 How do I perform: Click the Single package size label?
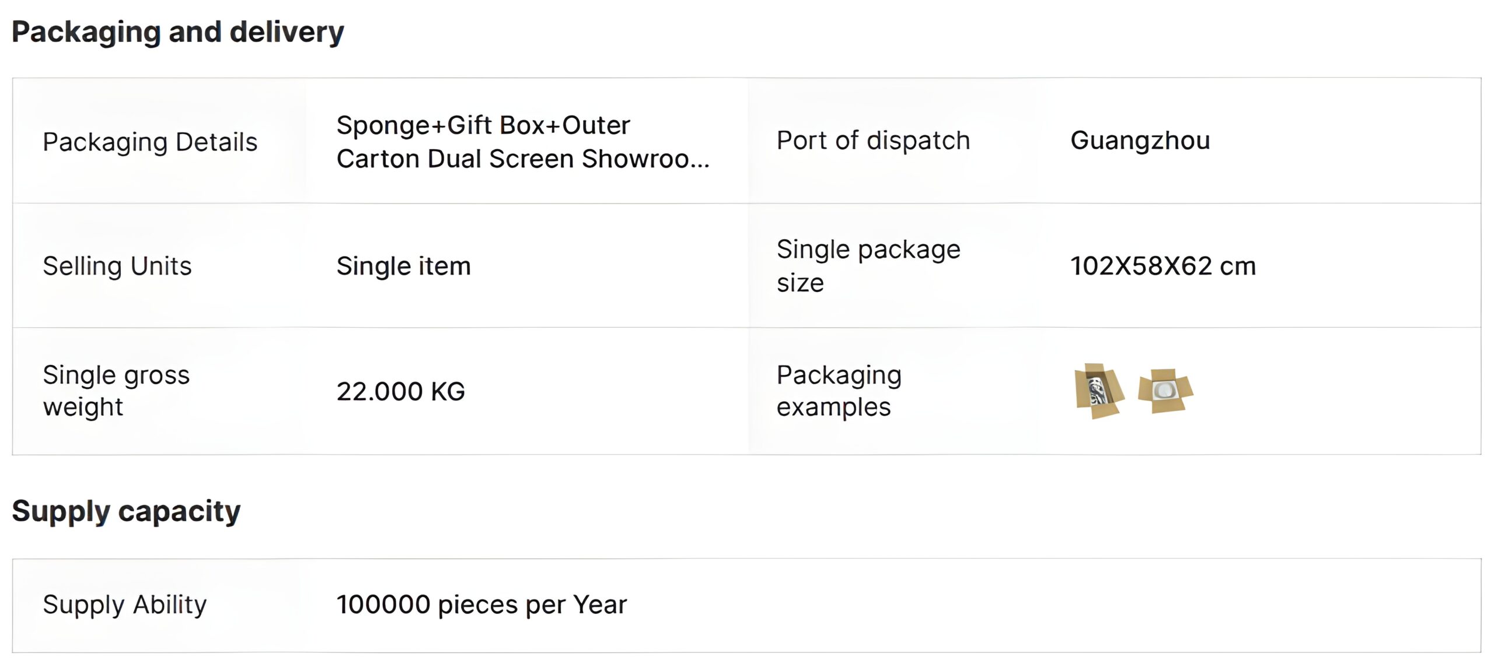pos(868,266)
